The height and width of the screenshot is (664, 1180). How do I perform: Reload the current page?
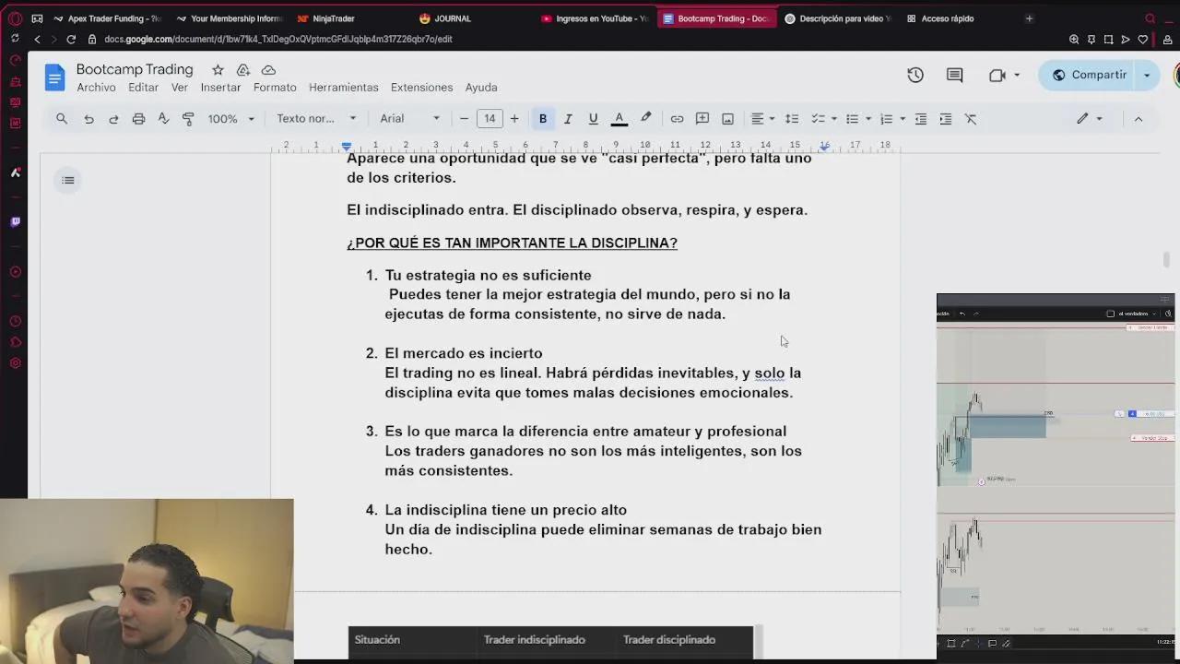(x=71, y=39)
